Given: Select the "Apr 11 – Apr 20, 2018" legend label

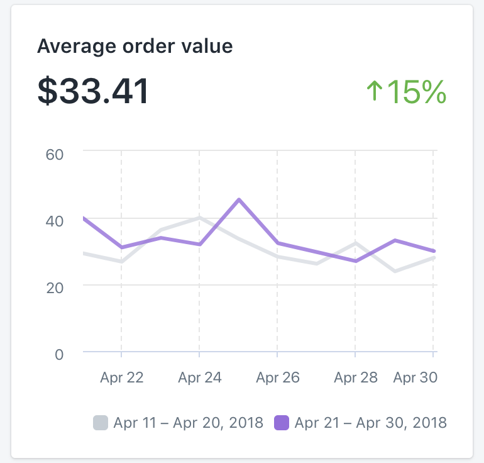Looking at the screenshot, I should pyautogui.click(x=188, y=422).
